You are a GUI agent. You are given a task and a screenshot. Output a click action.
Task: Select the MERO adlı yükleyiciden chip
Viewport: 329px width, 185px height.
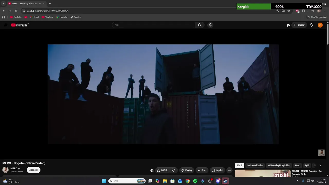point(279,165)
